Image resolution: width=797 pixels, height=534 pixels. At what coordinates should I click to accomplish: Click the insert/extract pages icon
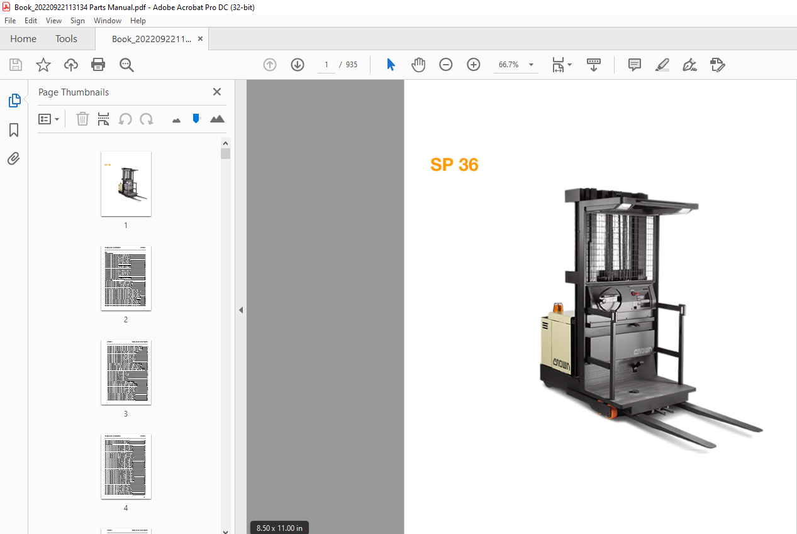pyautogui.click(x=104, y=119)
